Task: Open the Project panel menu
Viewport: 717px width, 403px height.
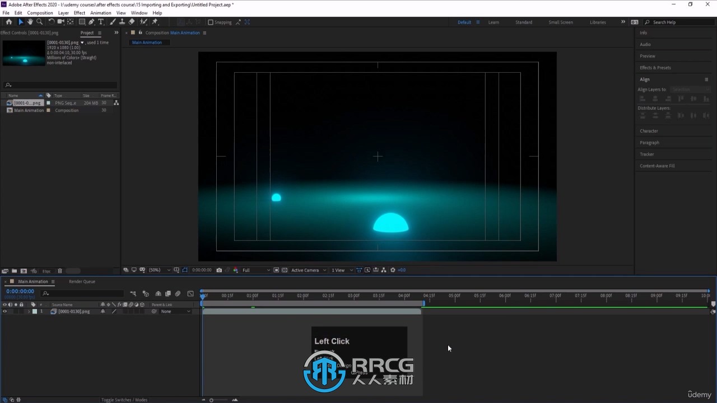Action: tap(100, 33)
